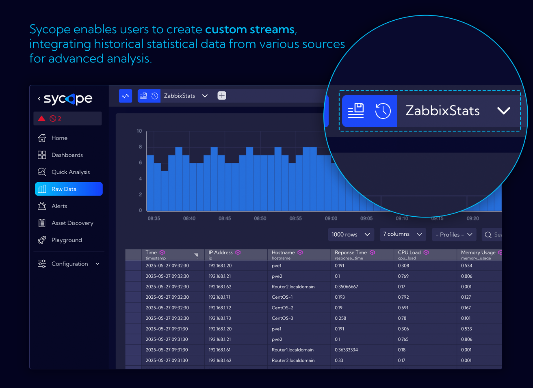The width and height of the screenshot is (533, 388).
Task: Click the CPU load value 0.308
Action: click(403, 265)
